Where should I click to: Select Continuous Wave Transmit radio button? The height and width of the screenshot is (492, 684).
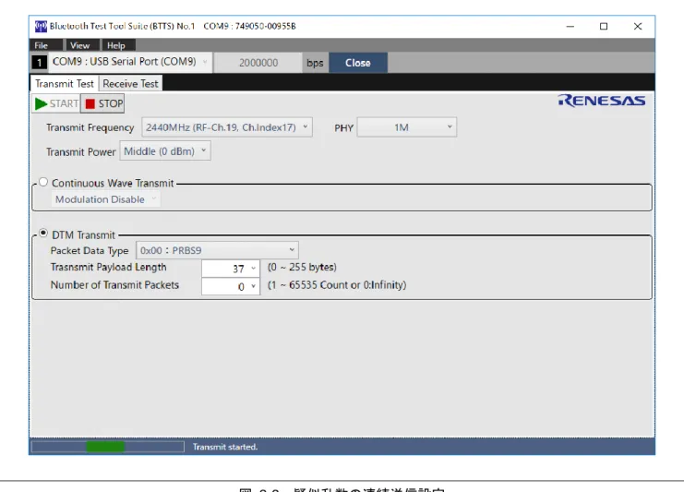pos(43,182)
